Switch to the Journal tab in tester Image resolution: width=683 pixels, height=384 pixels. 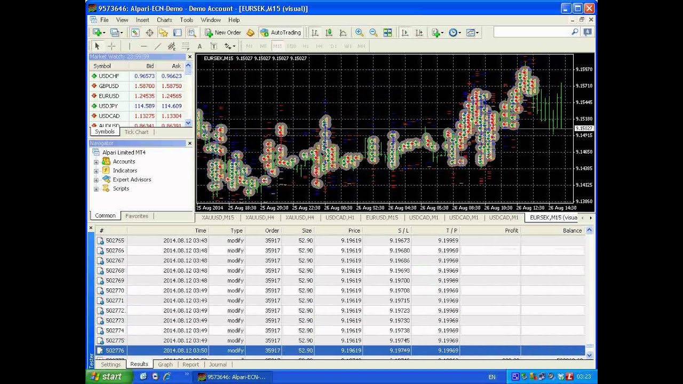[x=218, y=364]
